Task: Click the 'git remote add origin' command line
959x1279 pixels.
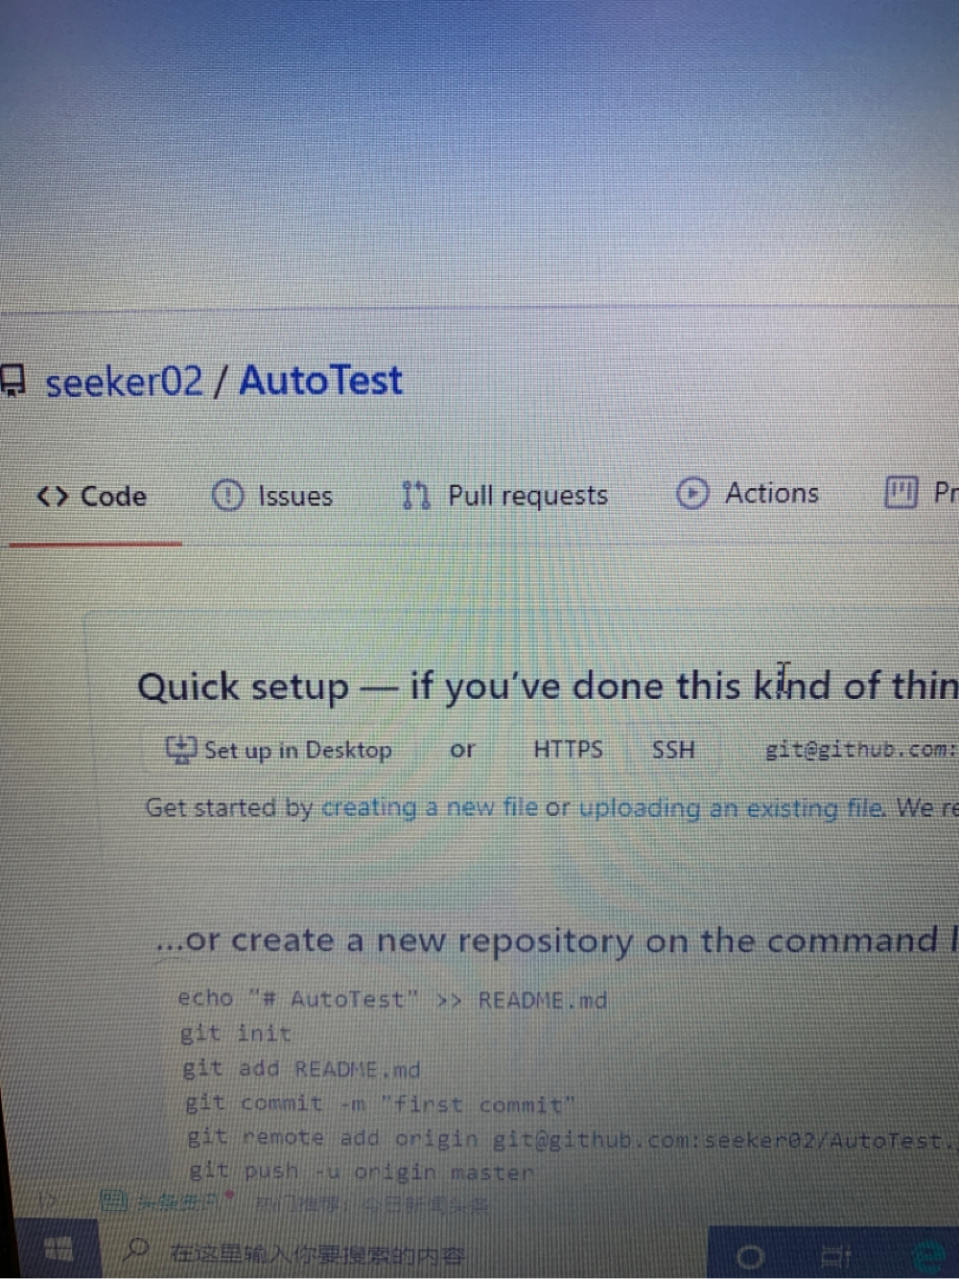Action: coord(572,1139)
